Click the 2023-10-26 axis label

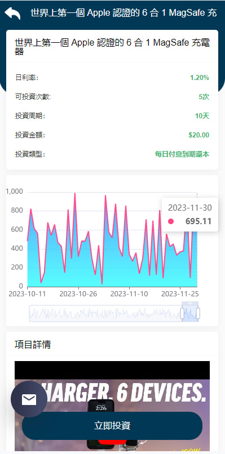(x=78, y=294)
